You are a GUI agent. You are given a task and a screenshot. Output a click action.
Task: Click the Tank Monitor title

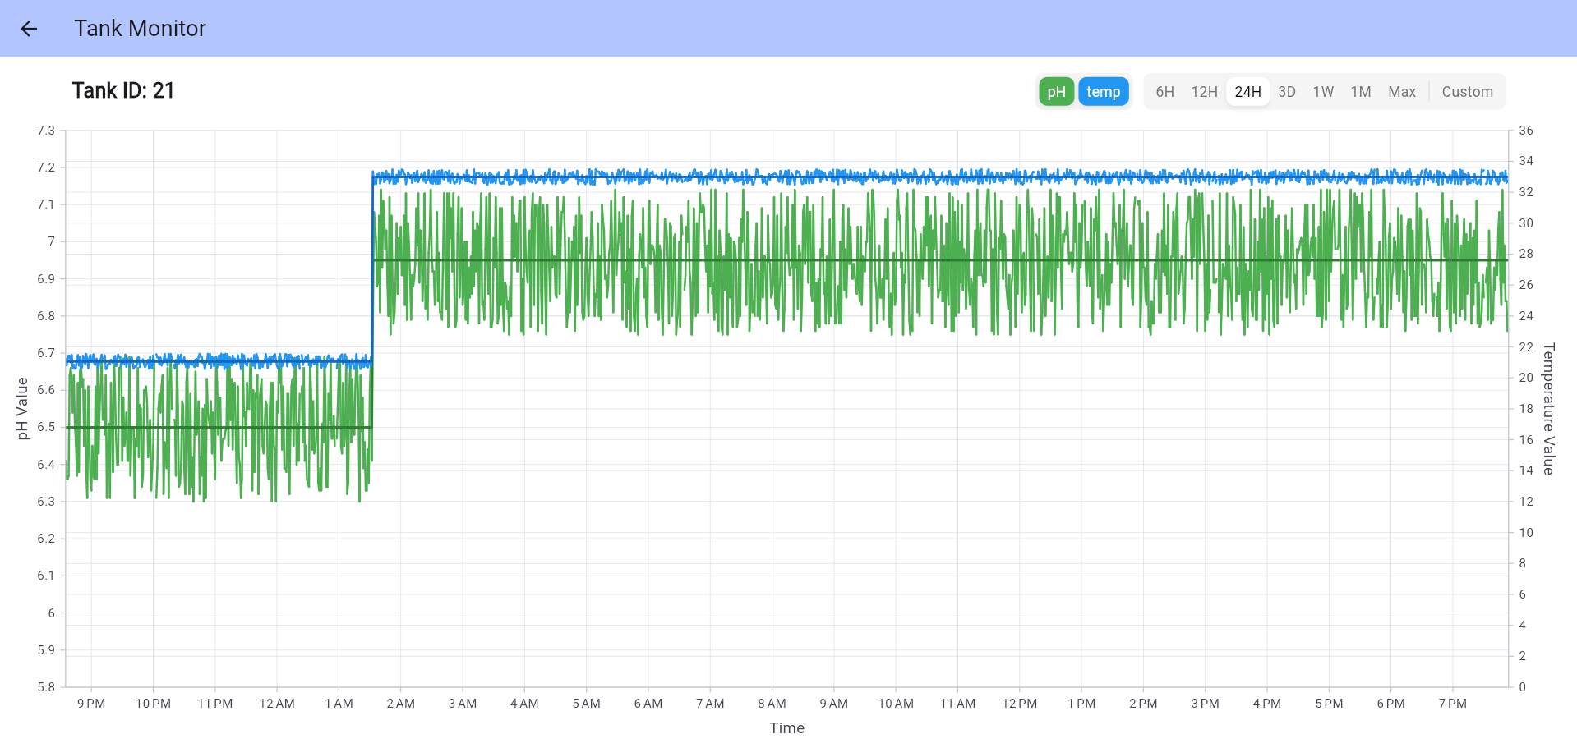[x=140, y=29]
